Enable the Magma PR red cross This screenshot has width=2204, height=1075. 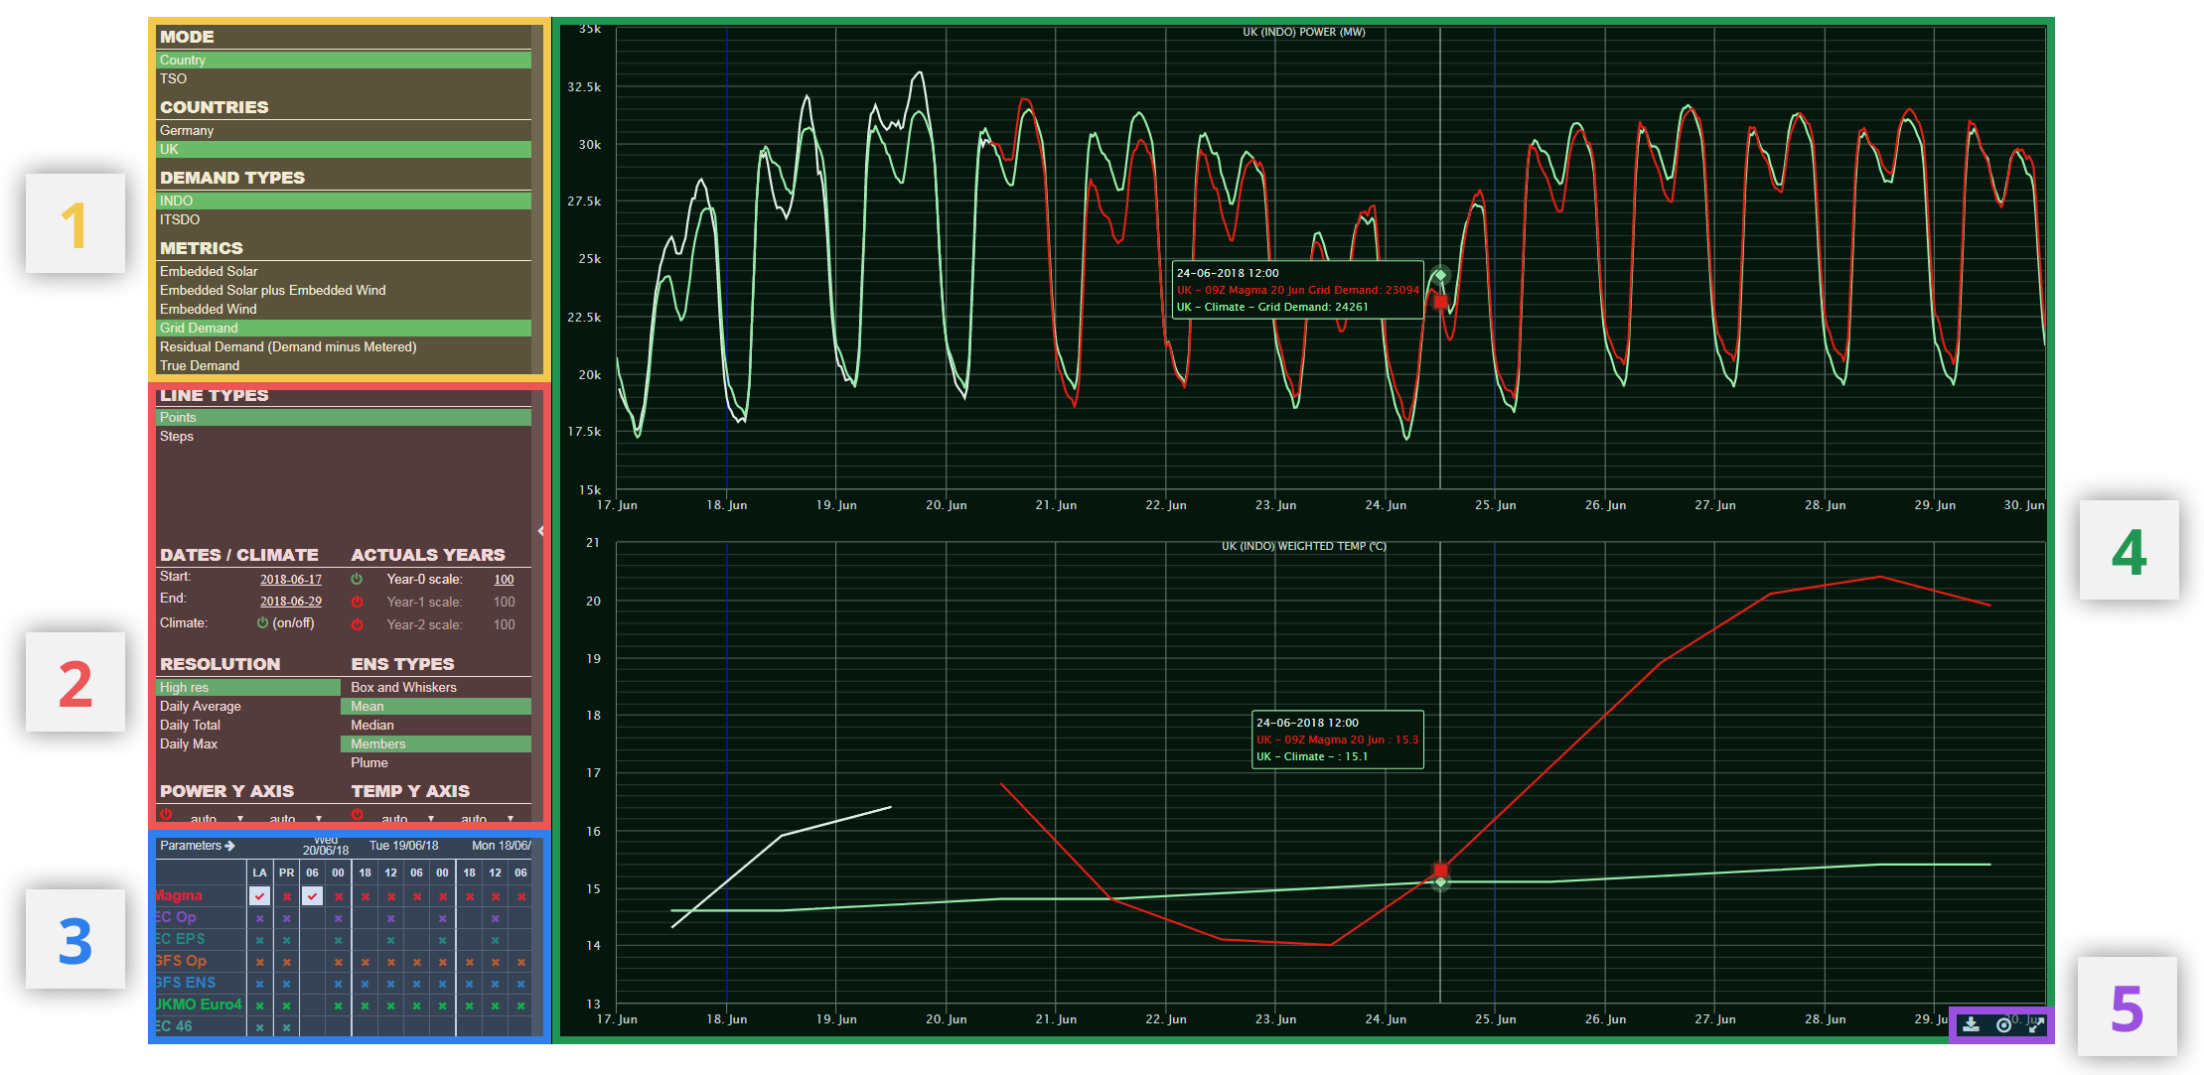pos(286,896)
